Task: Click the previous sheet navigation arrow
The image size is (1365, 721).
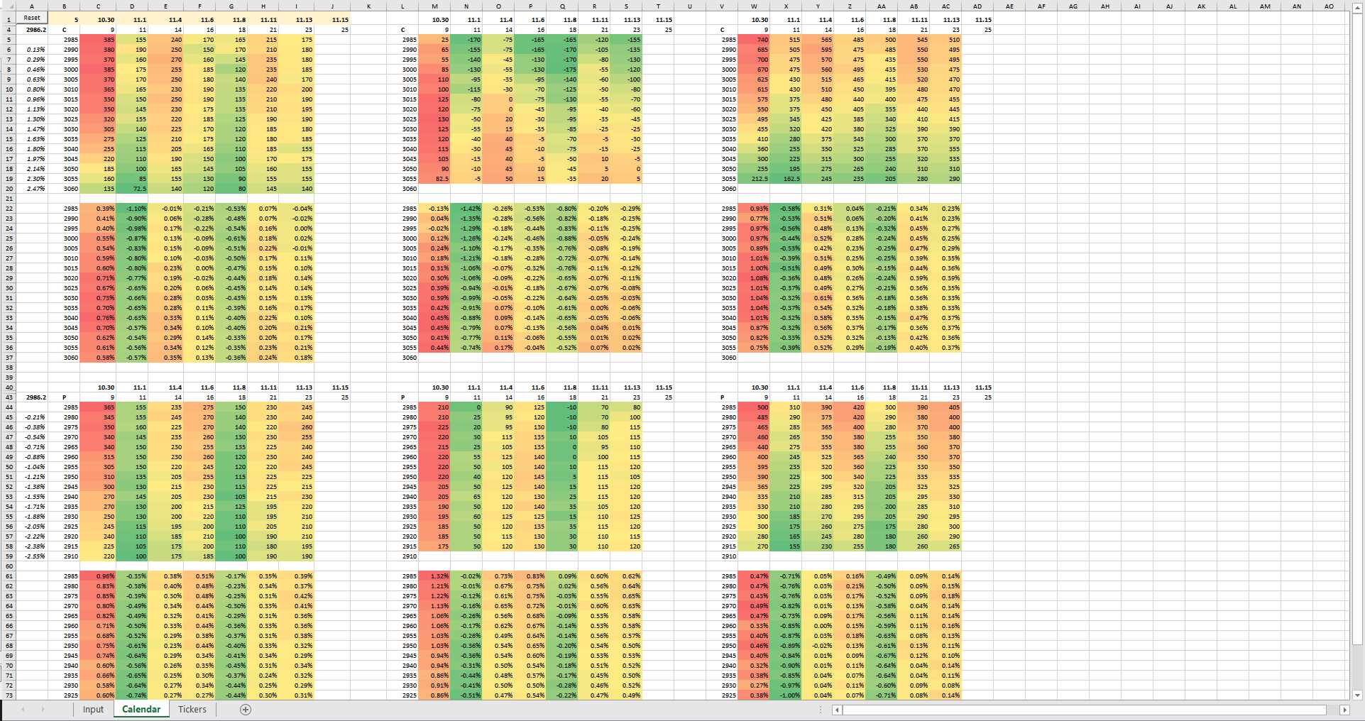Action: 23,710
